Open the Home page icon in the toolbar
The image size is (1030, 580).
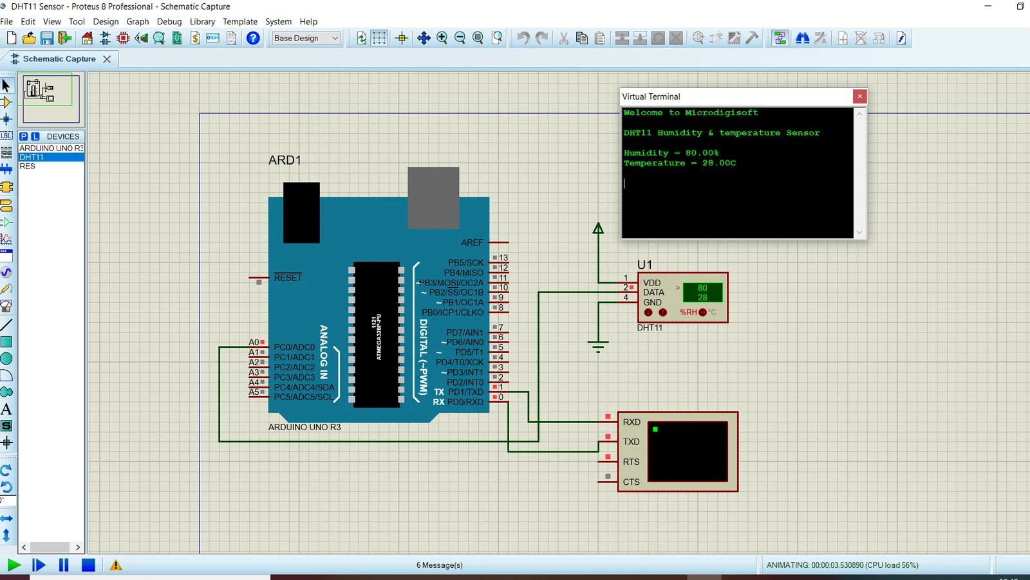pyautogui.click(x=87, y=38)
